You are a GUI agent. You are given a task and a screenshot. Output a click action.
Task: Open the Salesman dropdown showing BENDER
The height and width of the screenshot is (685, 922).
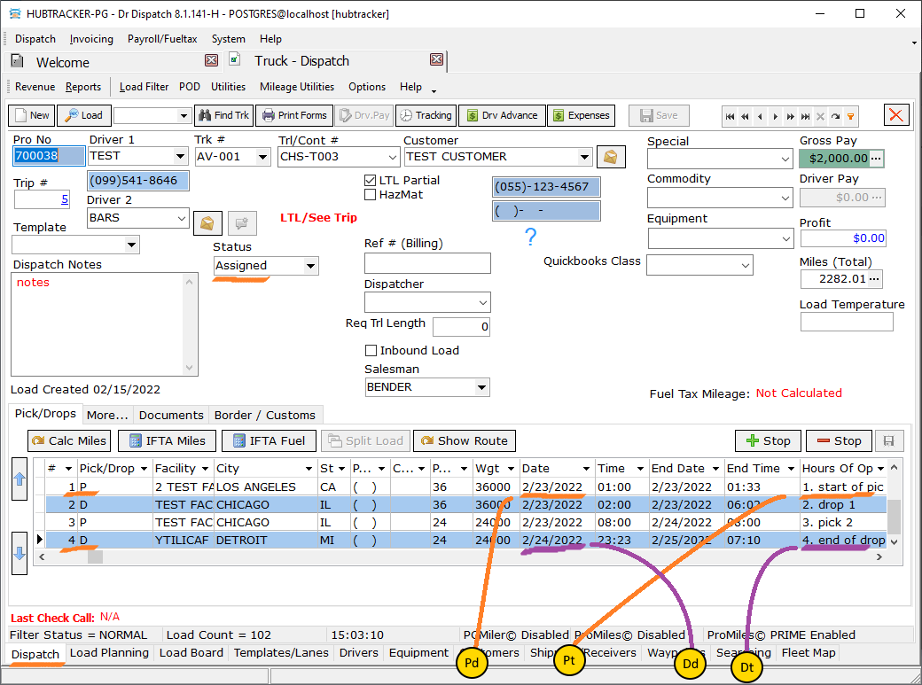(x=481, y=387)
